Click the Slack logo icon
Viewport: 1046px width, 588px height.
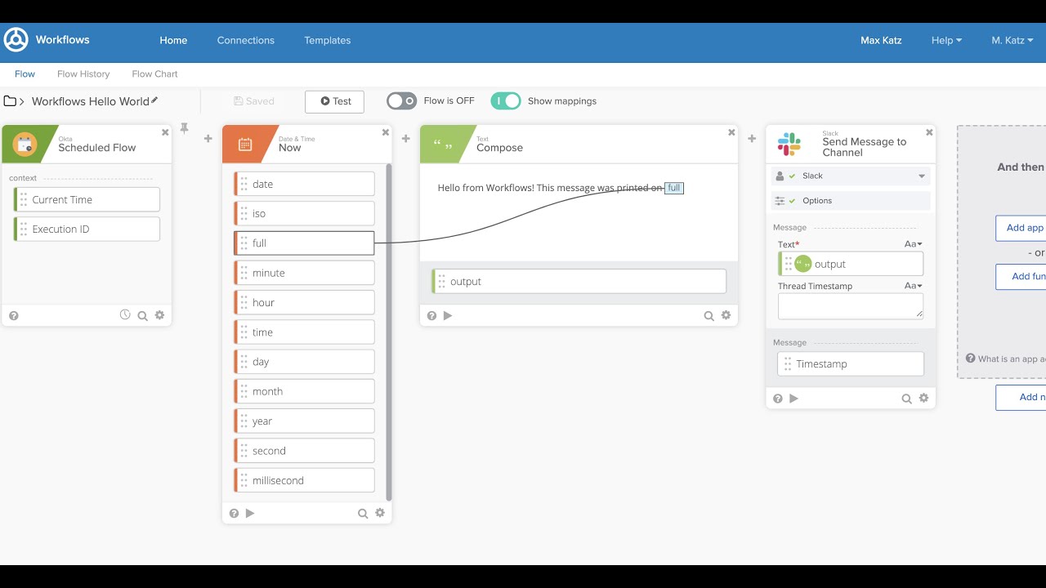tap(789, 145)
